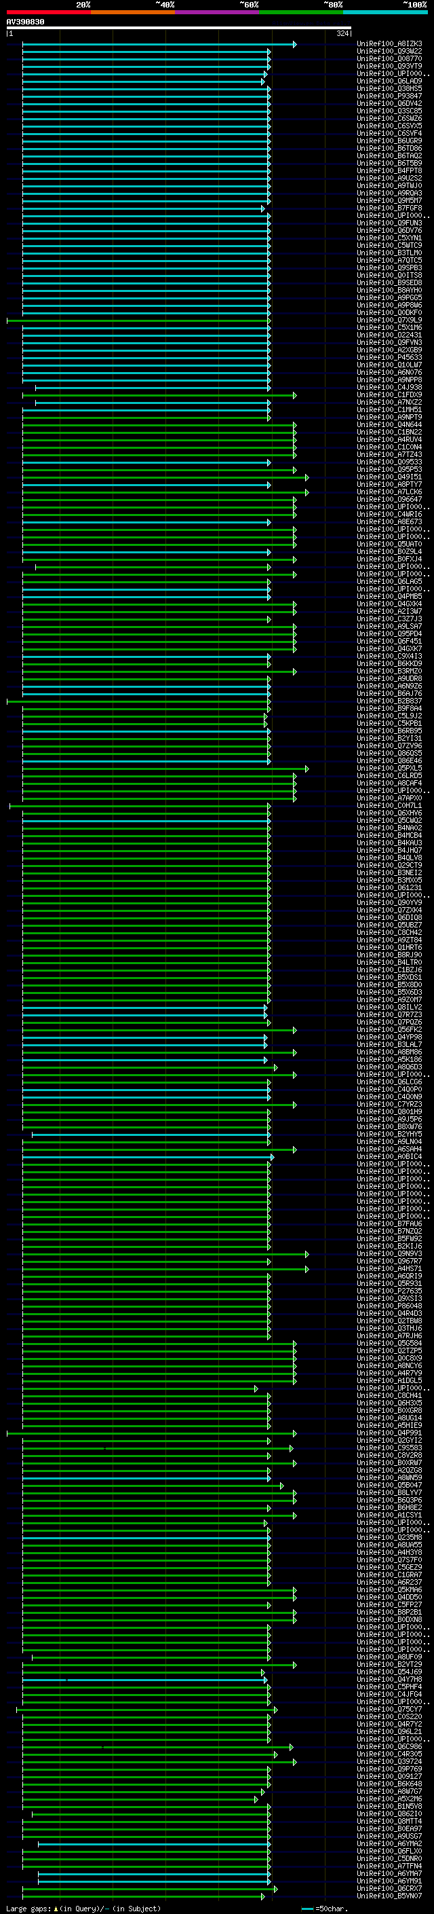Viewport: 434px width, 1914px height.
Task: Select hit label UniRef100_A8E673
Action: [x=389, y=521]
